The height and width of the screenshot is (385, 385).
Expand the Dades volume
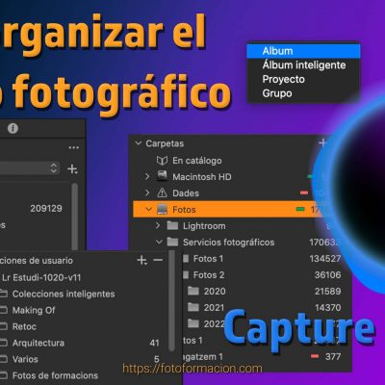(x=147, y=192)
